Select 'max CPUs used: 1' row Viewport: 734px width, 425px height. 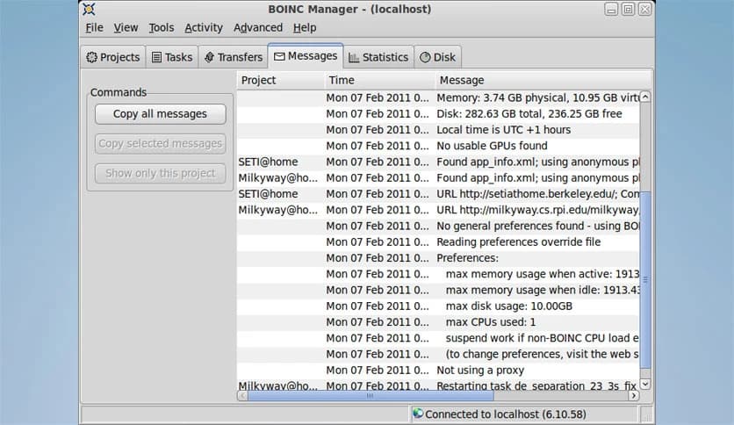click(438, 322)
